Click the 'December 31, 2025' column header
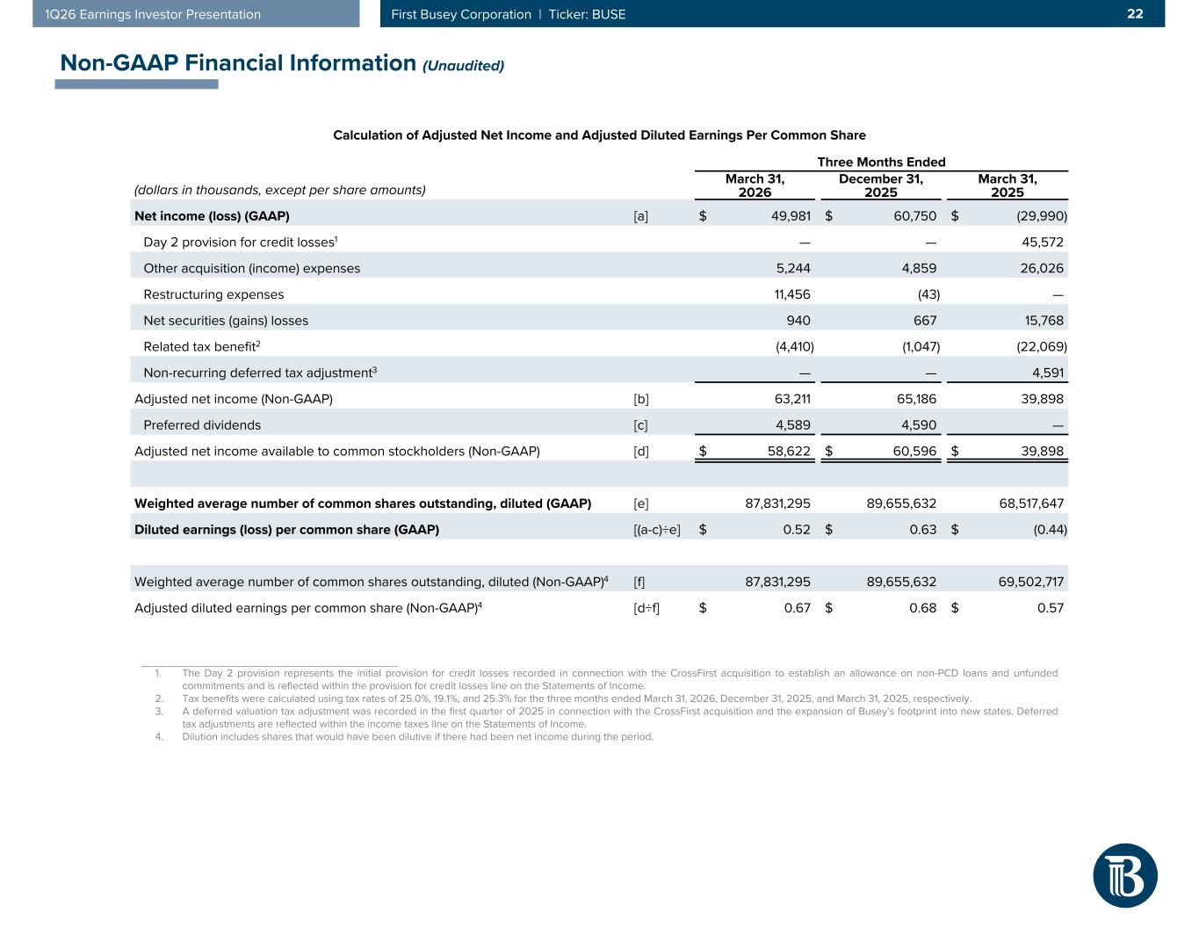 tap(880, 185)
